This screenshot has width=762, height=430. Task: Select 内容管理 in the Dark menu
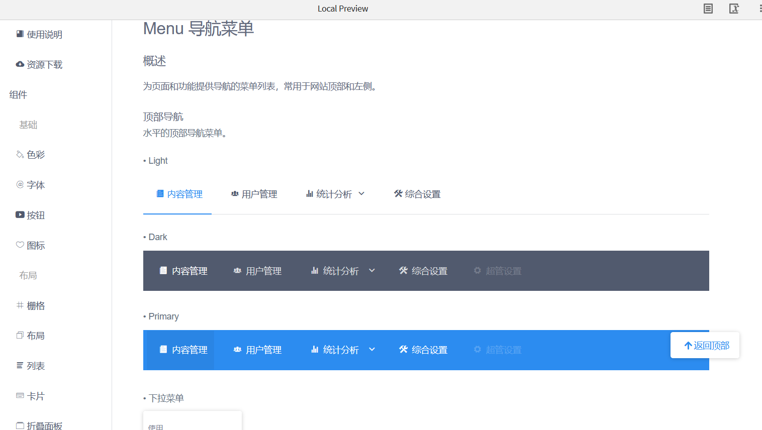point(183,271)
